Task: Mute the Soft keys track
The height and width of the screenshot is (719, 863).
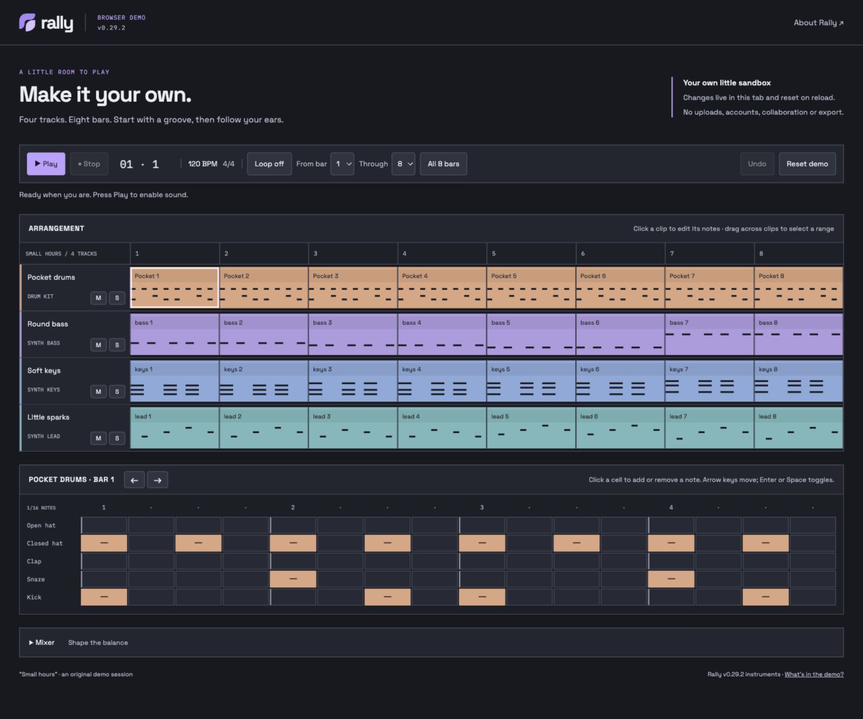Action: tap(98, 391)
